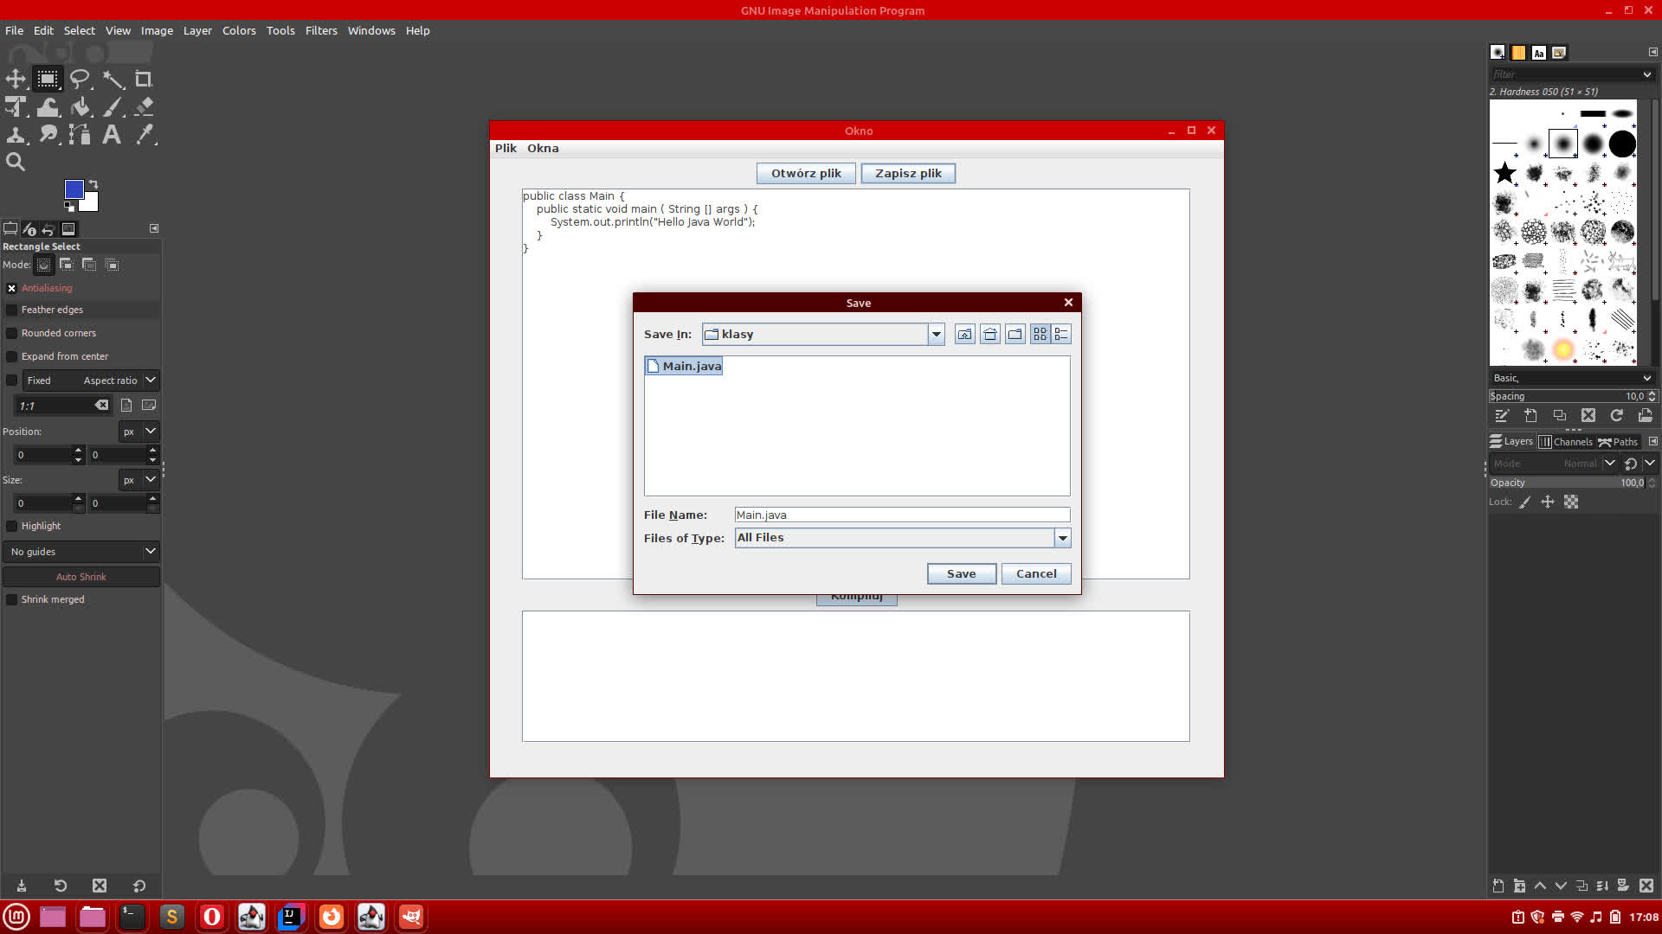Screen dimensions: 1662x934
Task: Open the Files of Type dropdown
Action: click(x=1062, y=538)
